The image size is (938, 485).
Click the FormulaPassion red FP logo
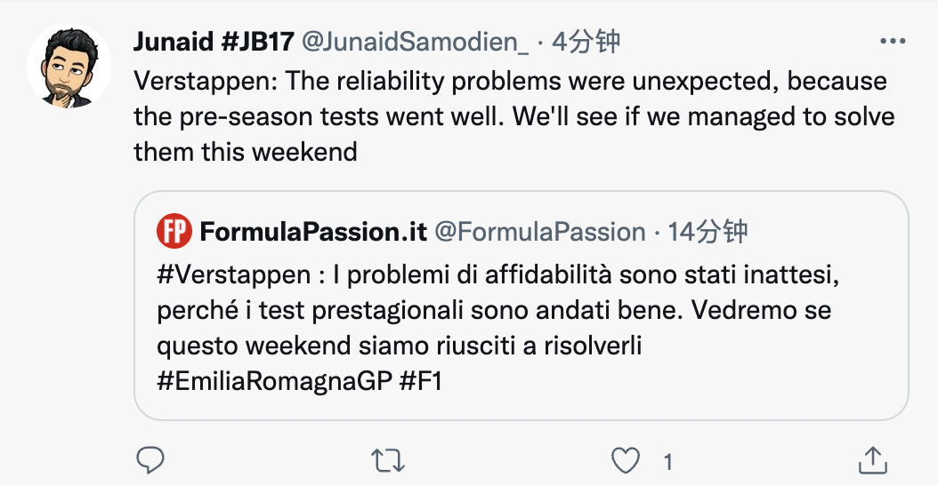[174, 232]
